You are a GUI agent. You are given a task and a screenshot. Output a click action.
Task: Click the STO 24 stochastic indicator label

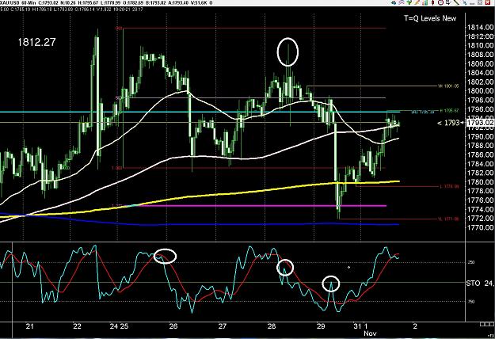(x=480, y=284)
